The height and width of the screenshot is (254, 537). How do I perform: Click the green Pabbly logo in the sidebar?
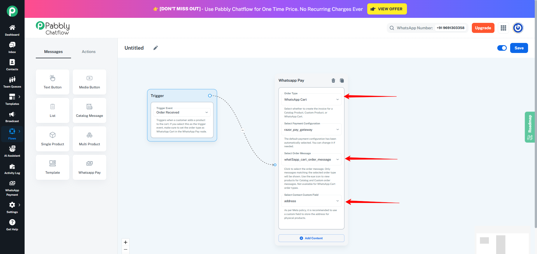pos(12,11)
